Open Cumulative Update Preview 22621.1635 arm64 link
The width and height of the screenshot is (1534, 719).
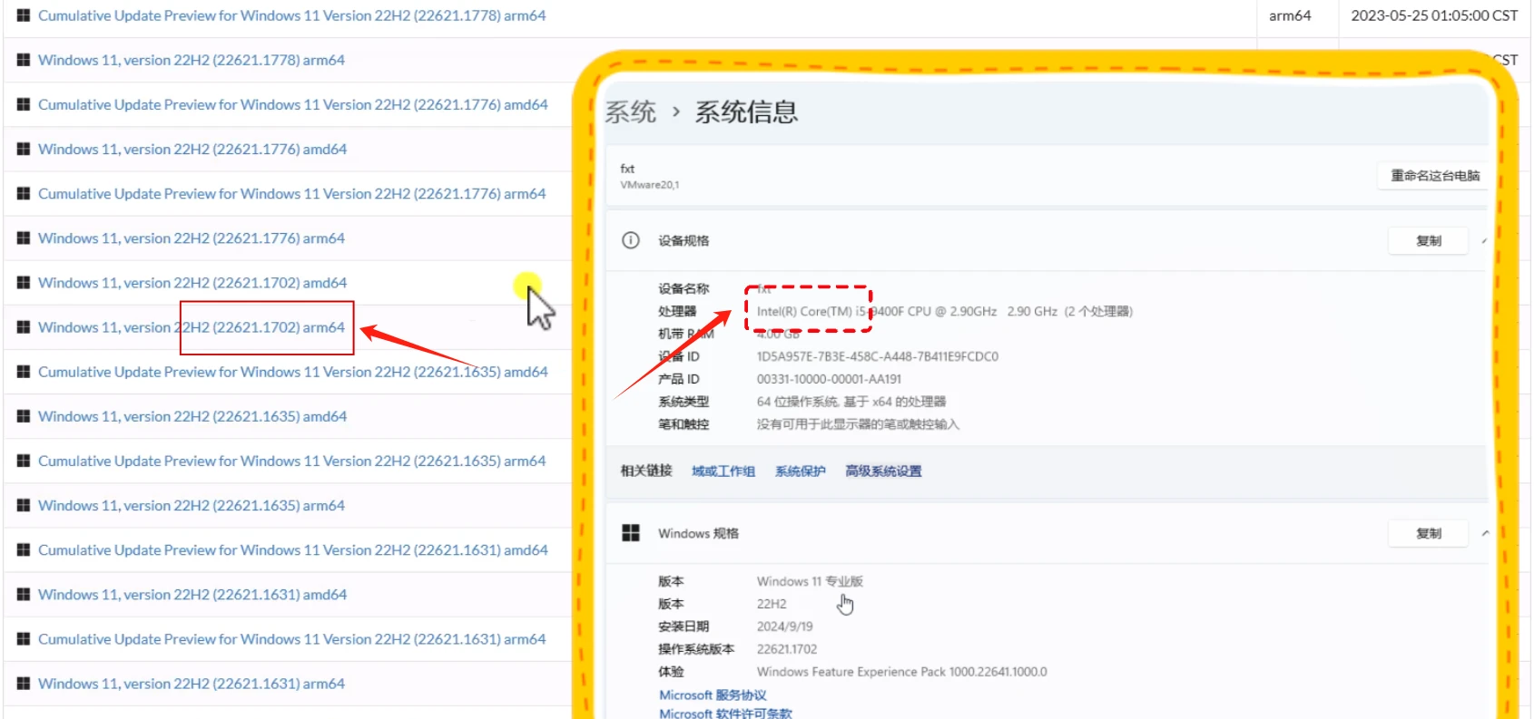(x=291, y=461)
